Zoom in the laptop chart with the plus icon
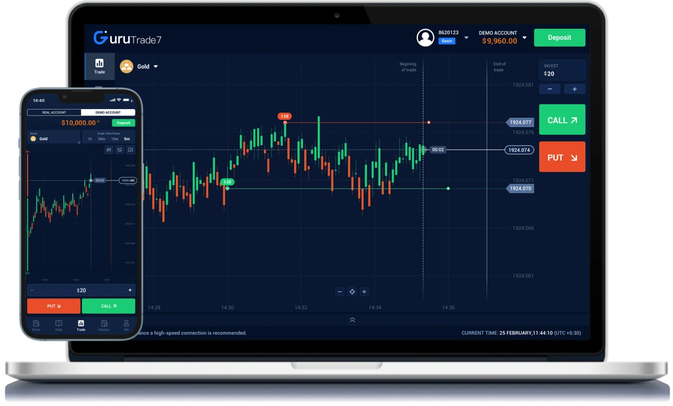Image resolution: width=673 pixels, height=406 pixels. [x=364, y=292]
